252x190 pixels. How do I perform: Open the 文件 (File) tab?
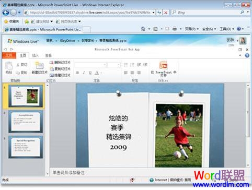click(9, 55)
